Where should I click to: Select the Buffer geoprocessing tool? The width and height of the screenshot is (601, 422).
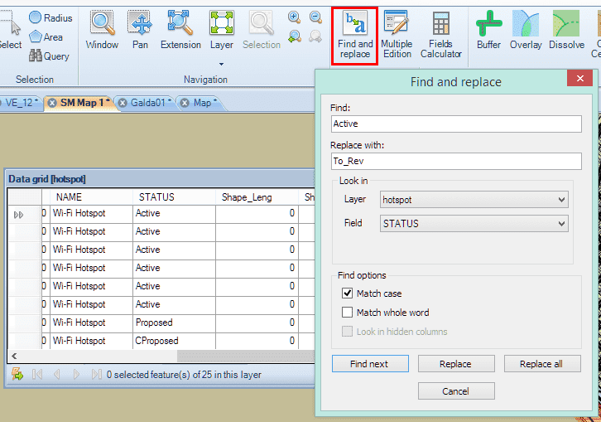(488, 30)
